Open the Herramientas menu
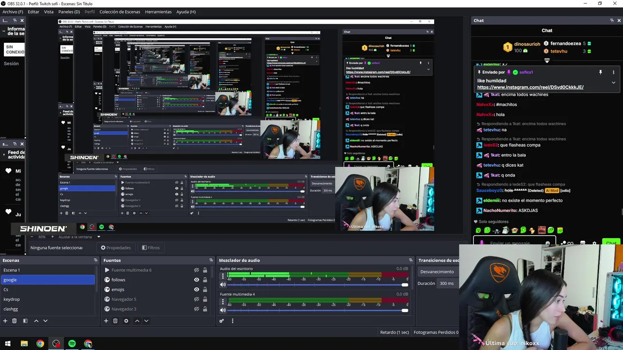This screenshot has width=623, height=350. point(158,12)
